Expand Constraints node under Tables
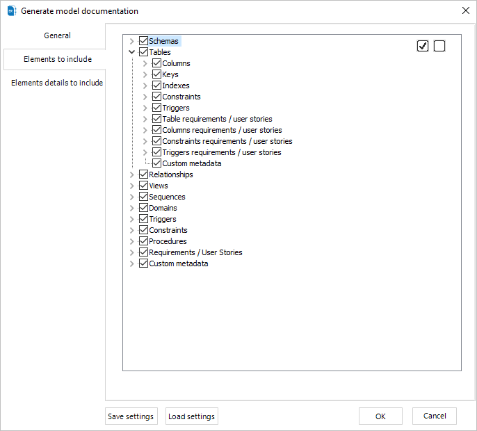This screenshot has height=431, width=477. click(x=145, y=97)
